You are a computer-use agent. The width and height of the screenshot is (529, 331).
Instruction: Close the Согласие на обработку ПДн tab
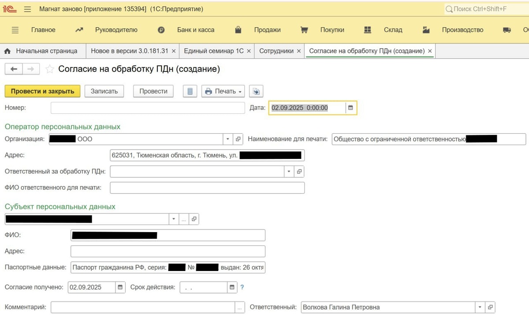(430, 51)
